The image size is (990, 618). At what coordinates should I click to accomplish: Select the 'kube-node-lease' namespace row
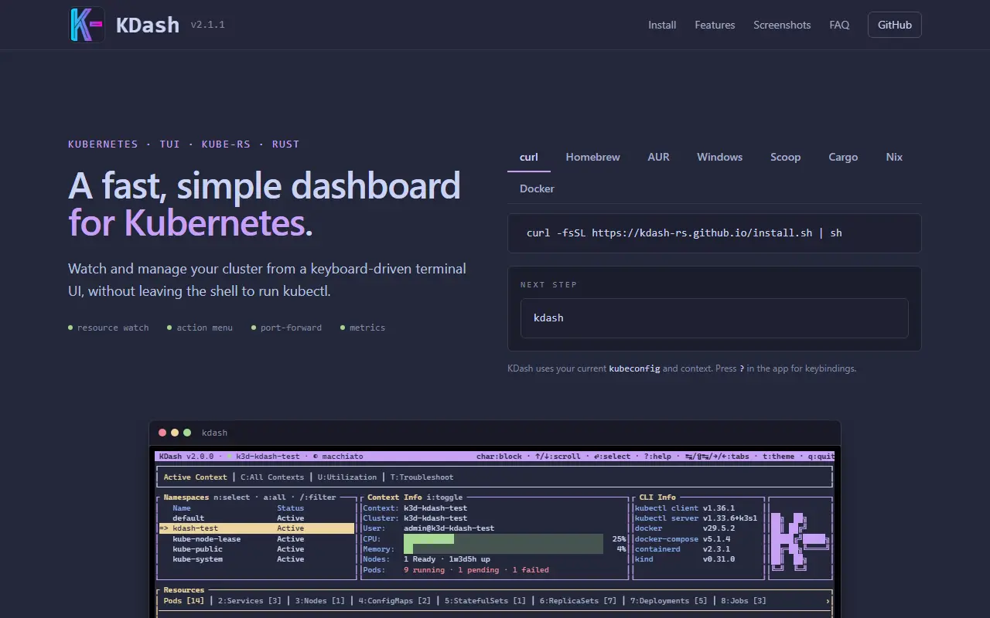pyautogui.click(x=257, y=539)
